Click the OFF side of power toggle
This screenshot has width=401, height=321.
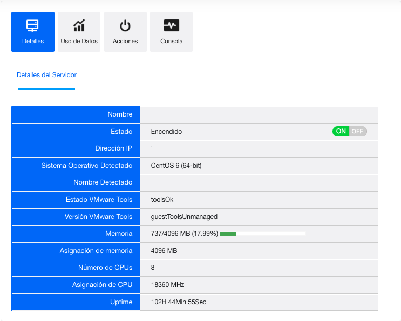358,131
